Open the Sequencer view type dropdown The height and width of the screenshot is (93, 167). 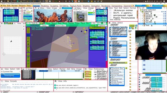point(36,69)
